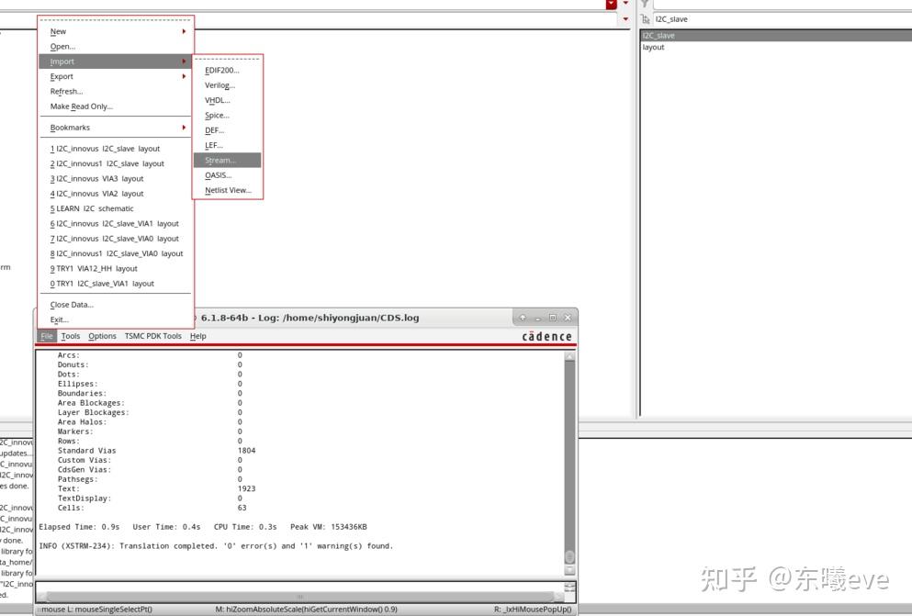Image resolution: width=912 pixels, height=616 pixels.
Task: Click the hierarchy browser icon beside I2C_slave field
Action: click(x=646, y=18)
